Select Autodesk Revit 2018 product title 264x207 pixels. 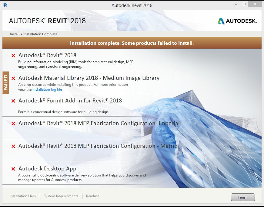coord(47,55)
